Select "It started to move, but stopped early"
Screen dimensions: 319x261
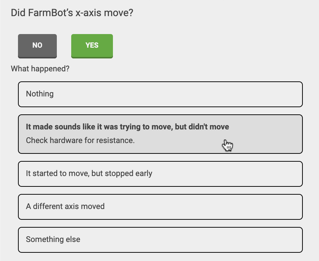pyautogui.click(x=160, y=174)
